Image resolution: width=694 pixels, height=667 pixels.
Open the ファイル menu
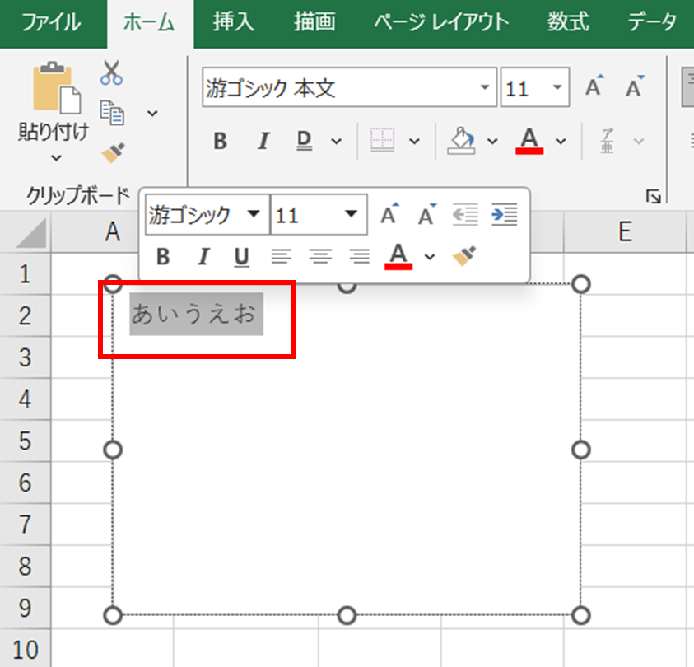click(x=52, y=22)
